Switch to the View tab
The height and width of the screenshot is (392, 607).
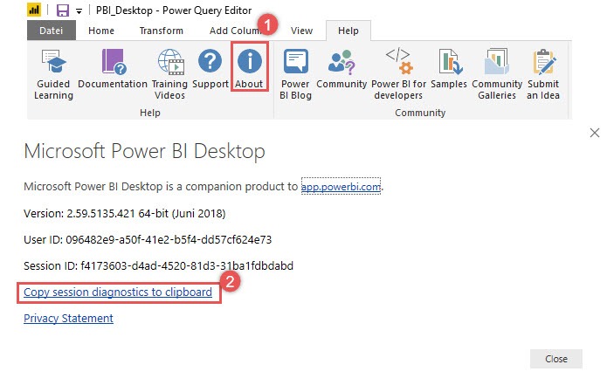coord(301,31)
